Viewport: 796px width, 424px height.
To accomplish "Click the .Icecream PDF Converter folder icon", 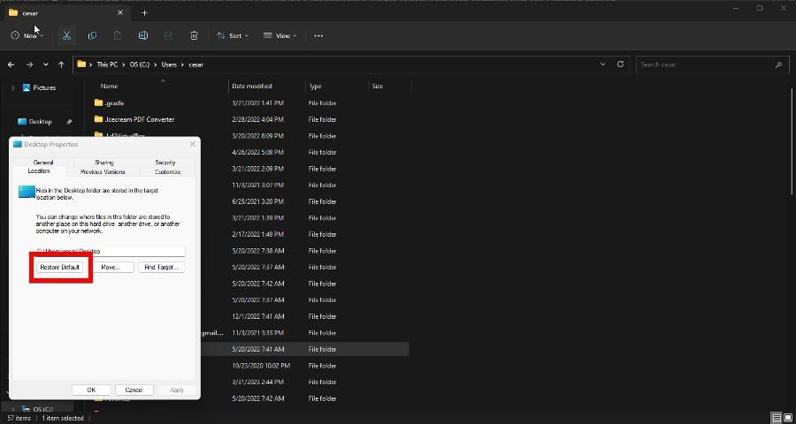I will 98,119.
